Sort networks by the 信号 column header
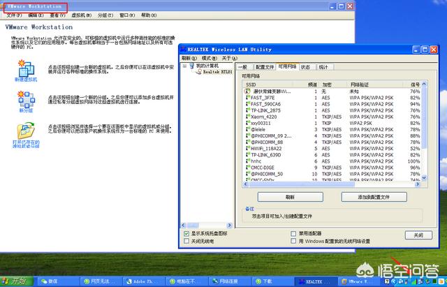447x287 pixels. [412, 84]
